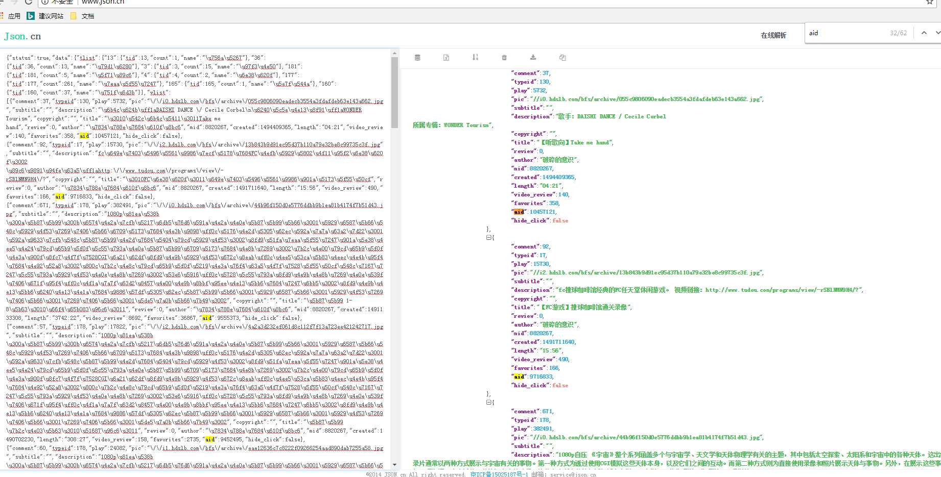The height and width of the screenshot is (477, 941).
Task: Click the typeid value 178 in the tree
Action: pyautogui.click(x=544, y=420)
